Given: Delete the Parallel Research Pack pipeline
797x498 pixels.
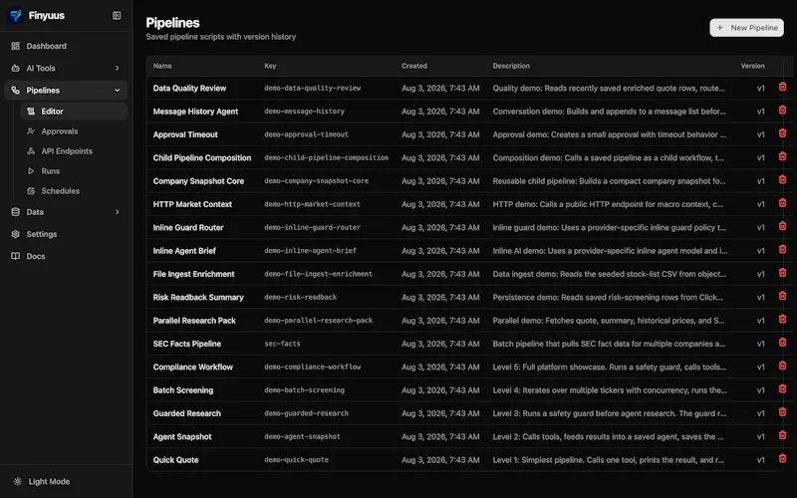Looking at the screenshot, I should pos(782,319).
